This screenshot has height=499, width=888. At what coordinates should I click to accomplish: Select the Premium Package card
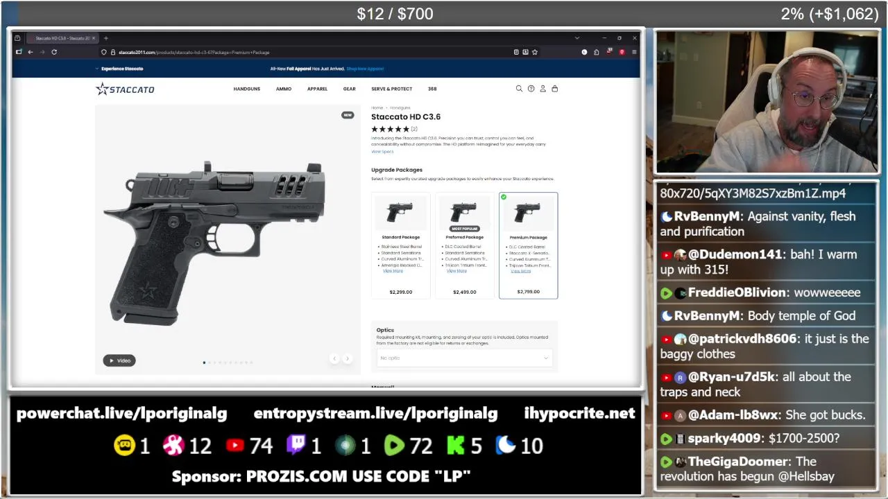(528, 245)
